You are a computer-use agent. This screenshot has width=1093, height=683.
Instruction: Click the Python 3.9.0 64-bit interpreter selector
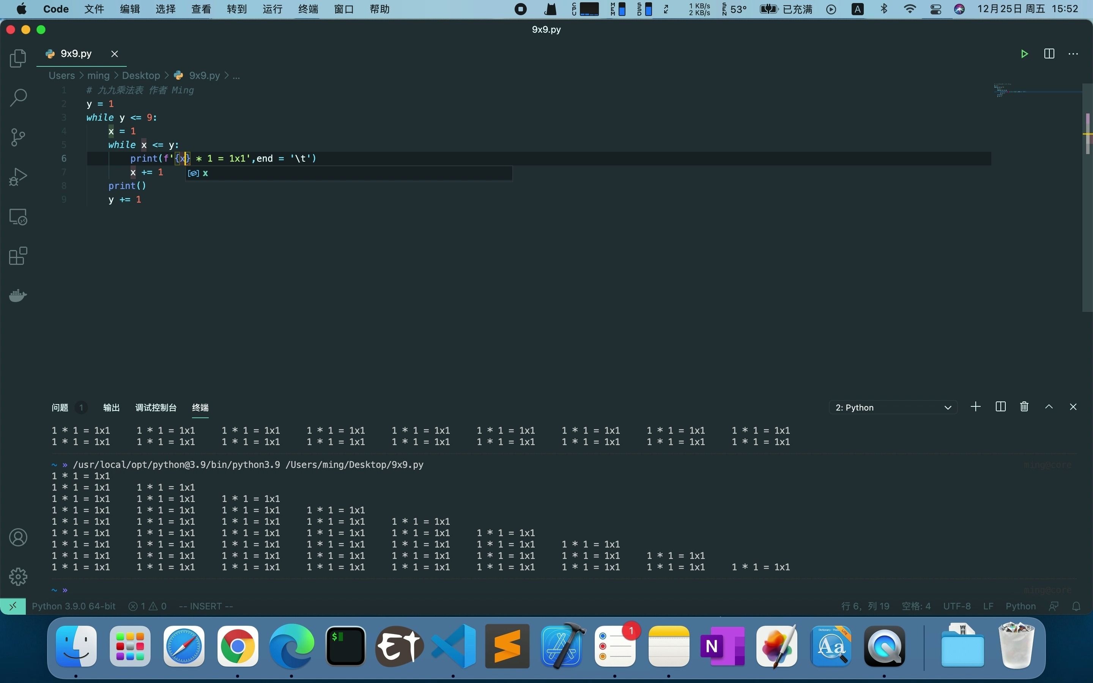point(74,606)
